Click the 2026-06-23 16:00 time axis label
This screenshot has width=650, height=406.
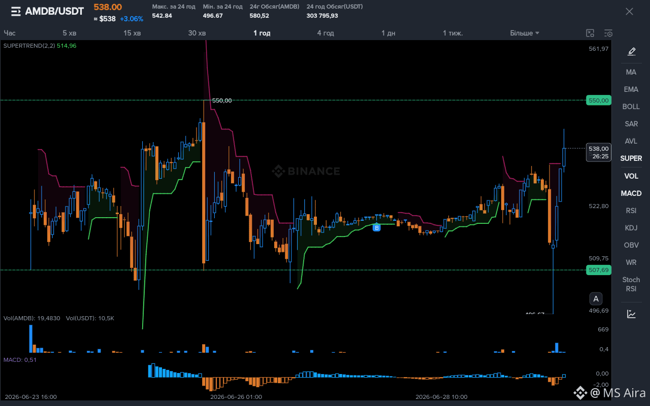pyautogui.click(x=30, y=397)
